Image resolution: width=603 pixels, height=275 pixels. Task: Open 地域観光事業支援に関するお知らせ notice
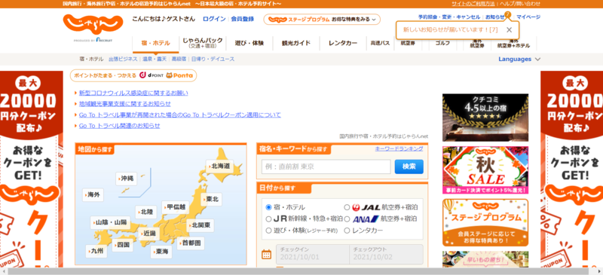(x=125, y=104)
